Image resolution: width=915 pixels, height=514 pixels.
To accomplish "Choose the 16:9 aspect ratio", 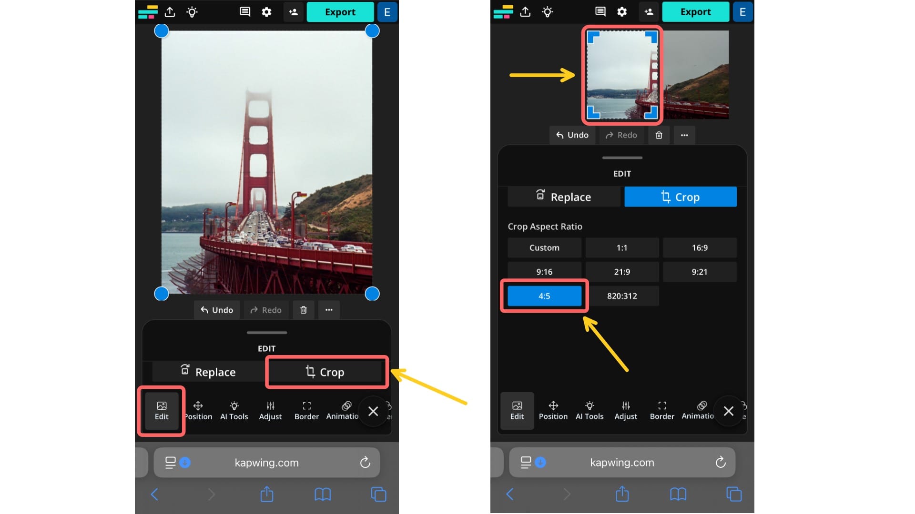I will click(700, 247).
